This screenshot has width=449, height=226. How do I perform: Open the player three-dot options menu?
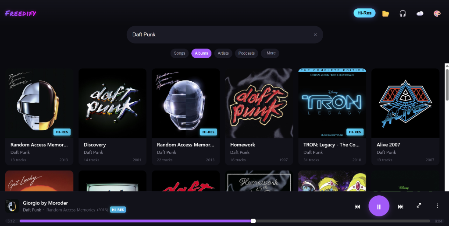coord(437,205)
